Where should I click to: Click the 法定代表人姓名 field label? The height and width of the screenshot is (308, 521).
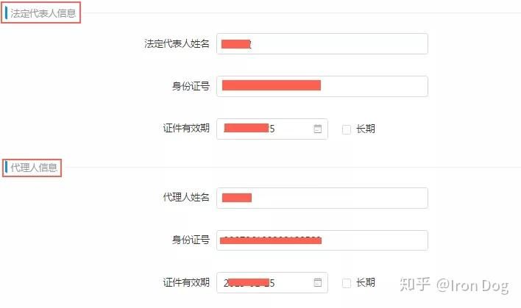click(177, 44)
